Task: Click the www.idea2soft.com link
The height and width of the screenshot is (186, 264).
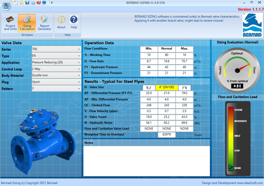Action: click(250, 183)
